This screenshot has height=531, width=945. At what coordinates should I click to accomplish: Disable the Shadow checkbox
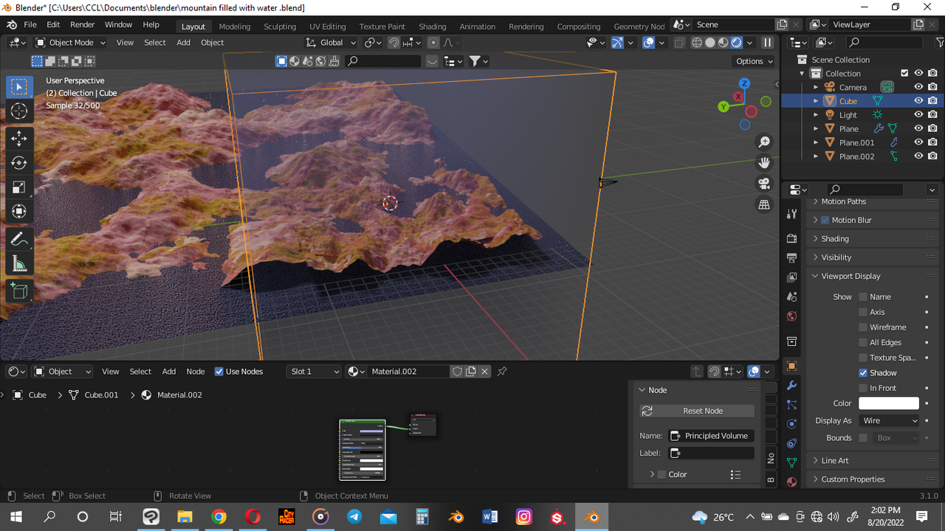[862, 372]
